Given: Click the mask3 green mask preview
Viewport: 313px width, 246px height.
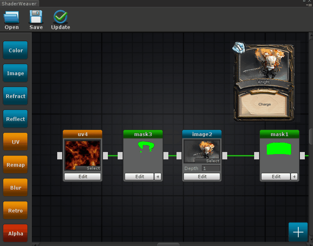Looking at the screenshot, I should point(146,147).
